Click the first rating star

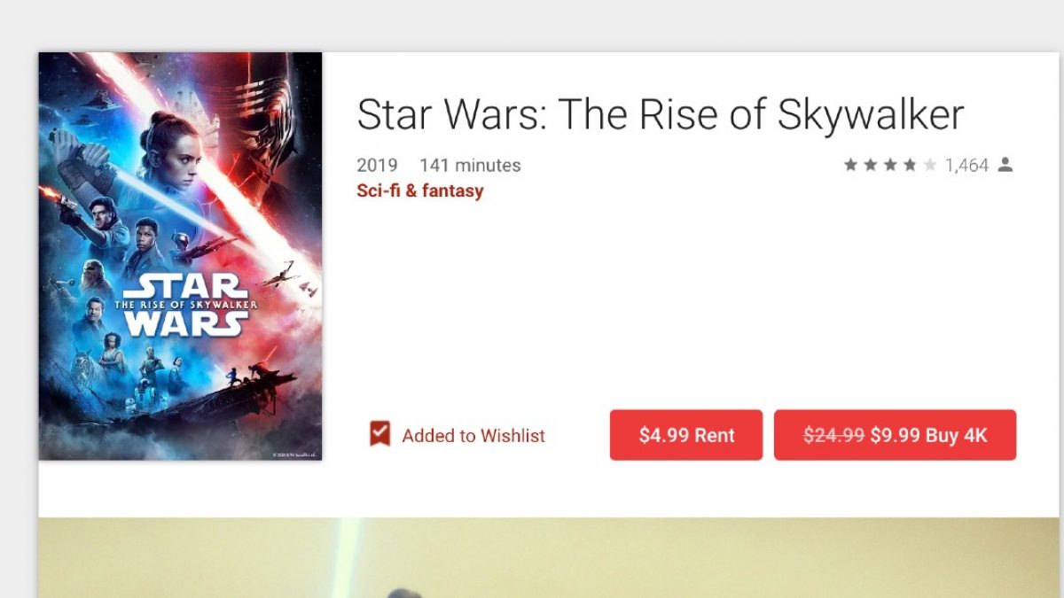(850, 165)
